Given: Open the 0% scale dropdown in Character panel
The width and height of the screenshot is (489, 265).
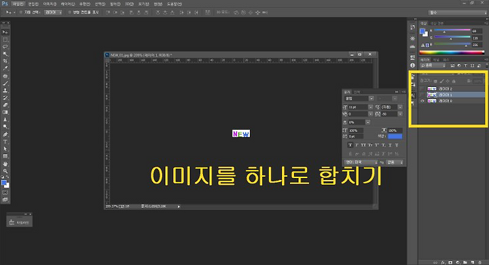Looking at the screenshot, I should click(368, 122).
